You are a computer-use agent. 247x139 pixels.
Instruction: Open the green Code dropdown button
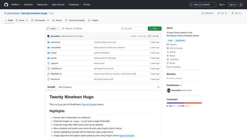(x=155, y=28)
